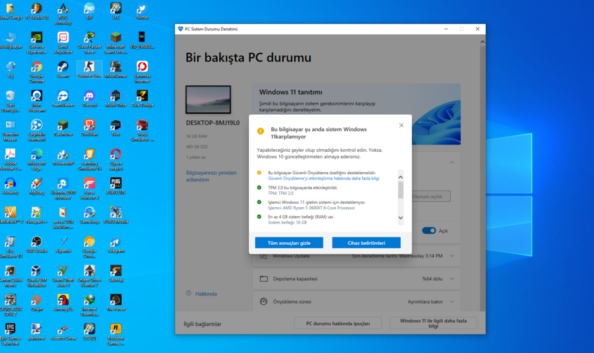Viewport: 594px width, 353px height.
Task: Click Windows 11 ile ilgili daha fazla bilgi
Action: point(434,323)
